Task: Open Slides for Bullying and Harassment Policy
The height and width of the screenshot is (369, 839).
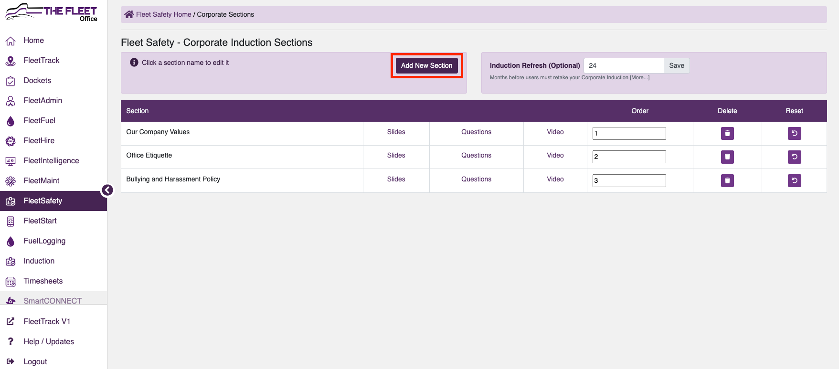Action: [396, 179]
